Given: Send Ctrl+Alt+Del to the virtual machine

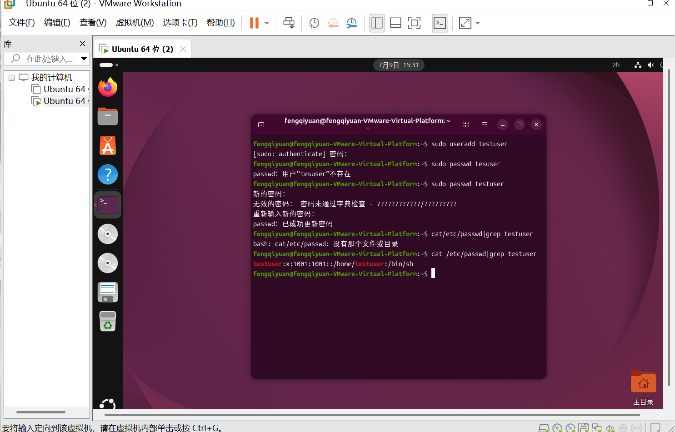Looking at the screenshot, I should tap(289, 23).
